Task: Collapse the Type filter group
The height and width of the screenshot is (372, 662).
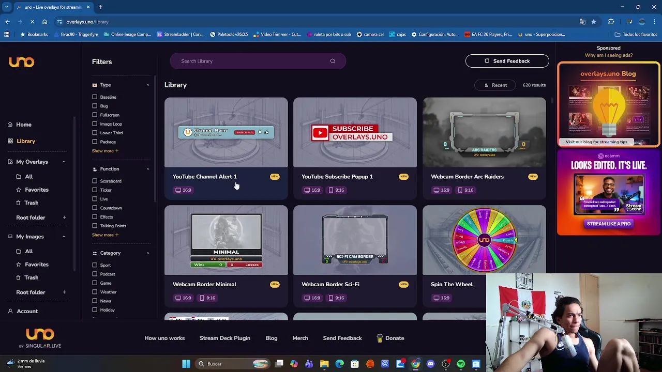Action: (x=147, y=85)
